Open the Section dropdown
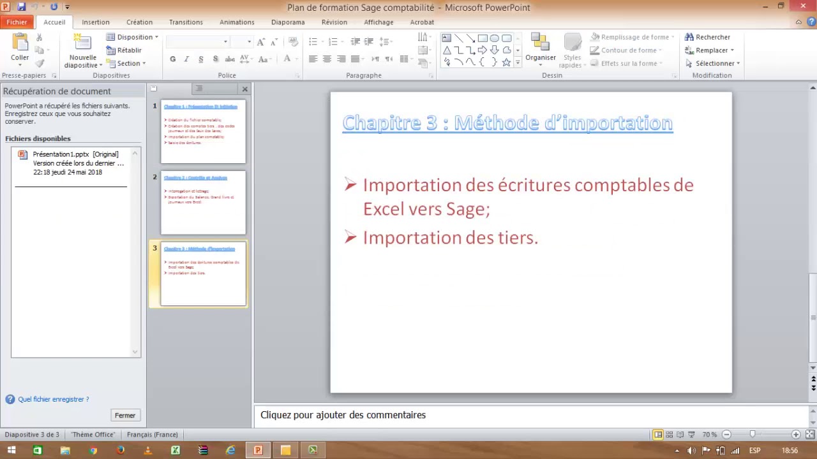This screenshot has width=817, height=459. click(x=126, y=63)
